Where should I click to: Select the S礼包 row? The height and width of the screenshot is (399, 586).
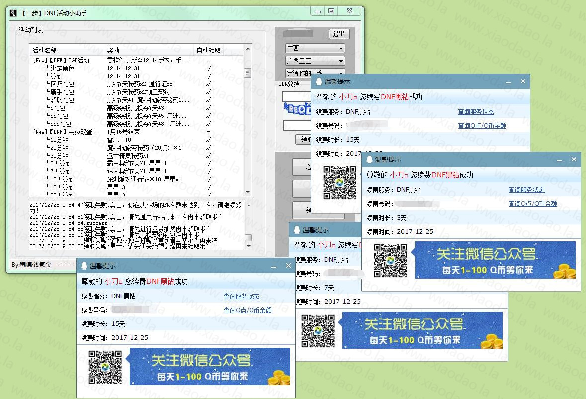point(136,108)
